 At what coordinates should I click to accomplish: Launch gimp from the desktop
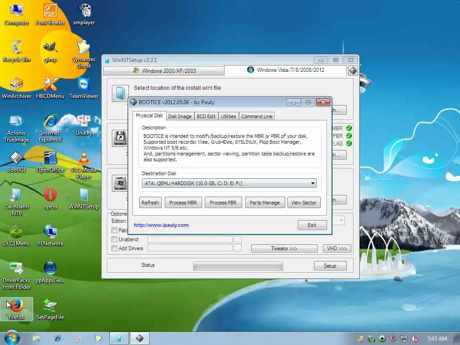[50, 51]
